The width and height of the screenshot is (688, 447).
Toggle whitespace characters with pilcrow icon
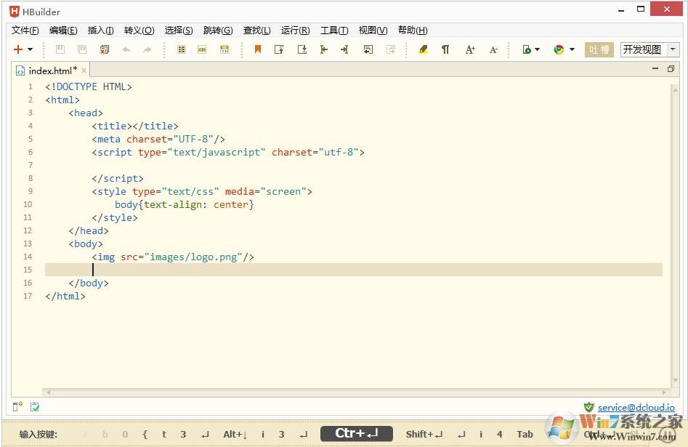[445, 49]
